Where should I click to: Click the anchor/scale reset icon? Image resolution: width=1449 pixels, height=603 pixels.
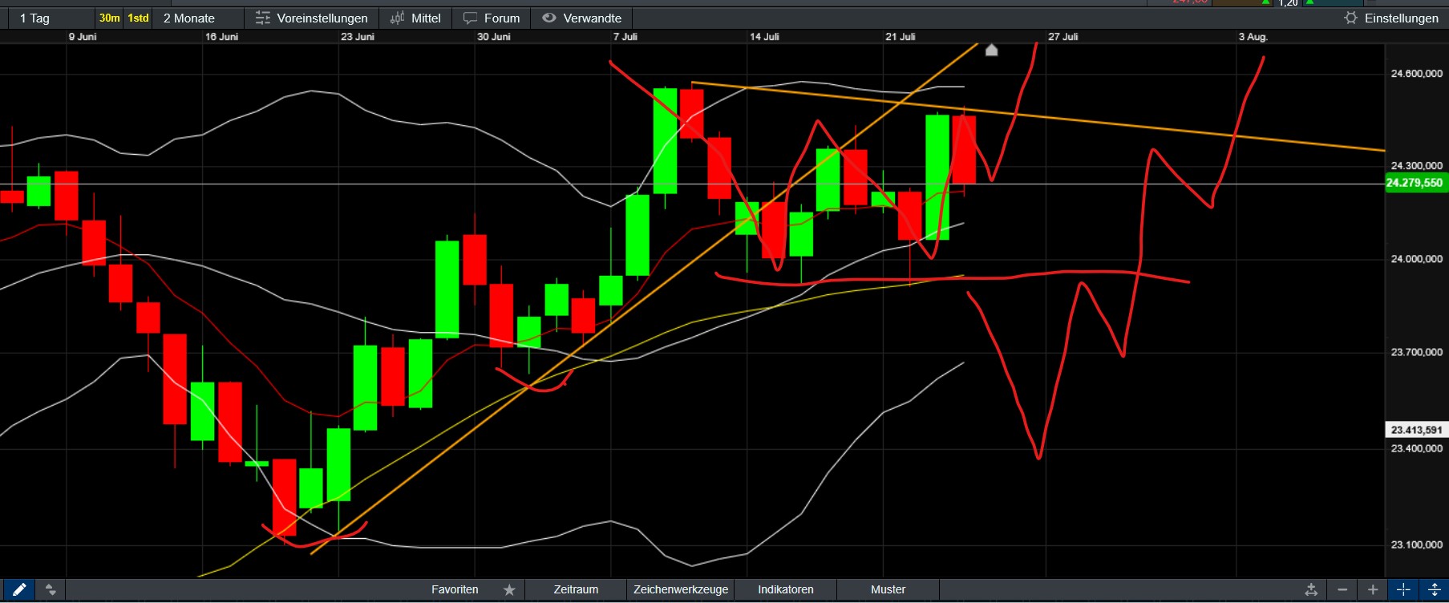pyautogui.click(x=1311, y=590)
